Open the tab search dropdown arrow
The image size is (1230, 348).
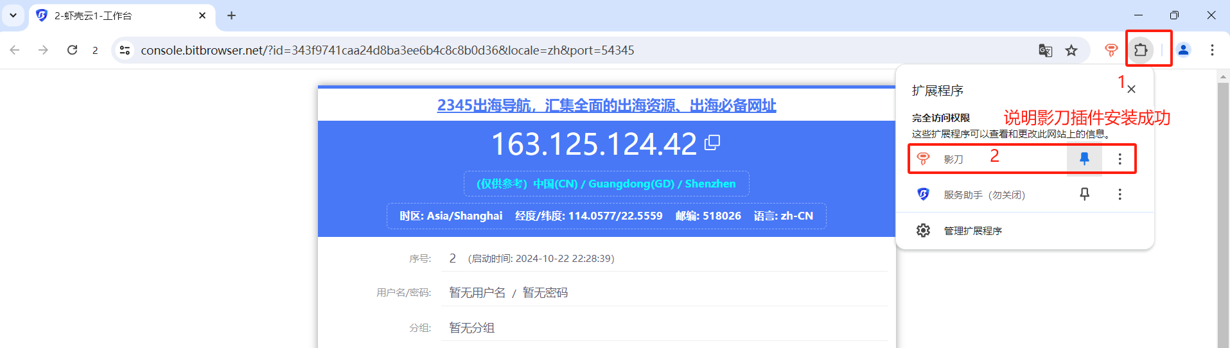pos(13,15)
